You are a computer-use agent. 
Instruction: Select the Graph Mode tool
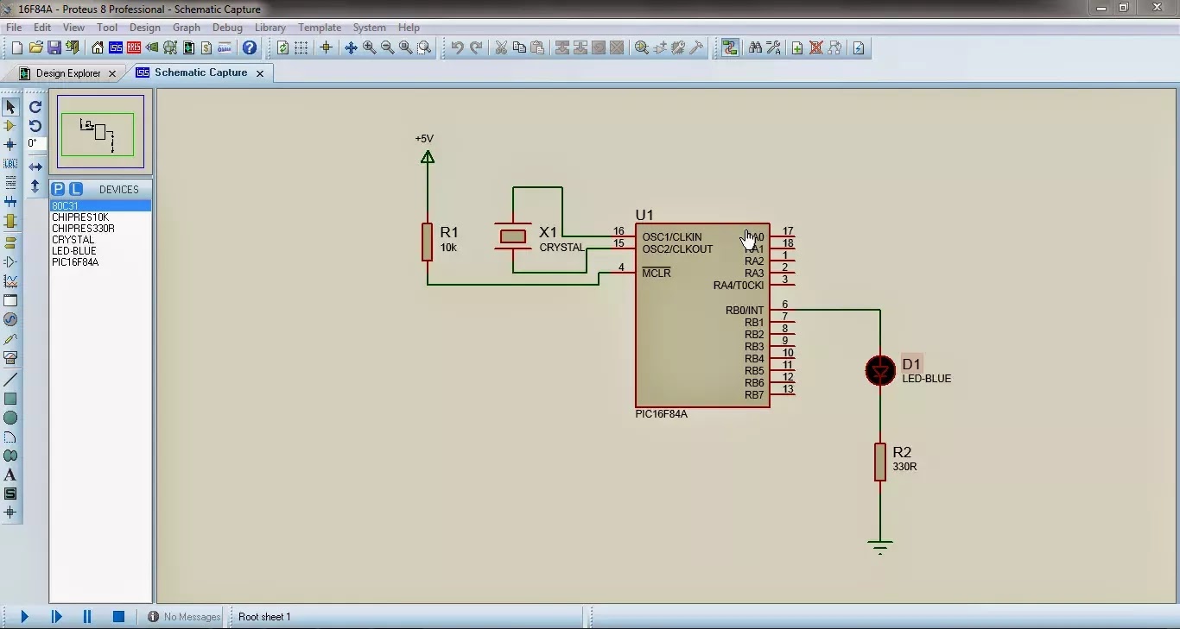[10, 281]
